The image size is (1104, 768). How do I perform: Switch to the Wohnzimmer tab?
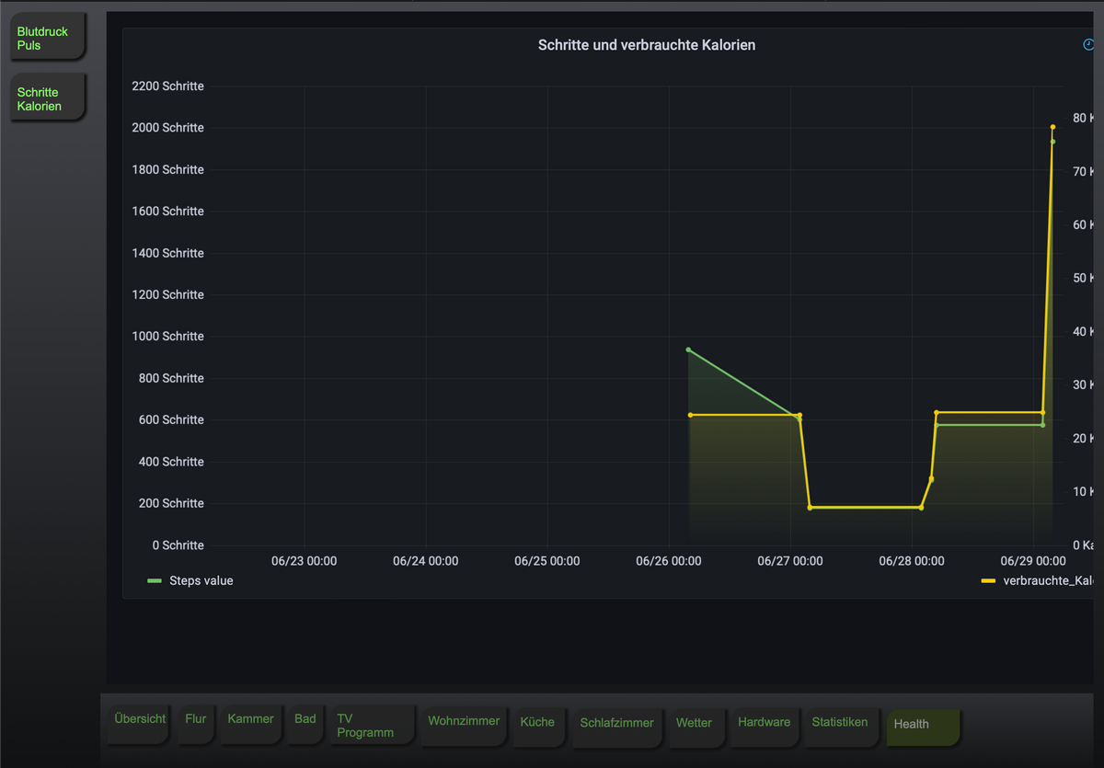(x=464, y=726)
